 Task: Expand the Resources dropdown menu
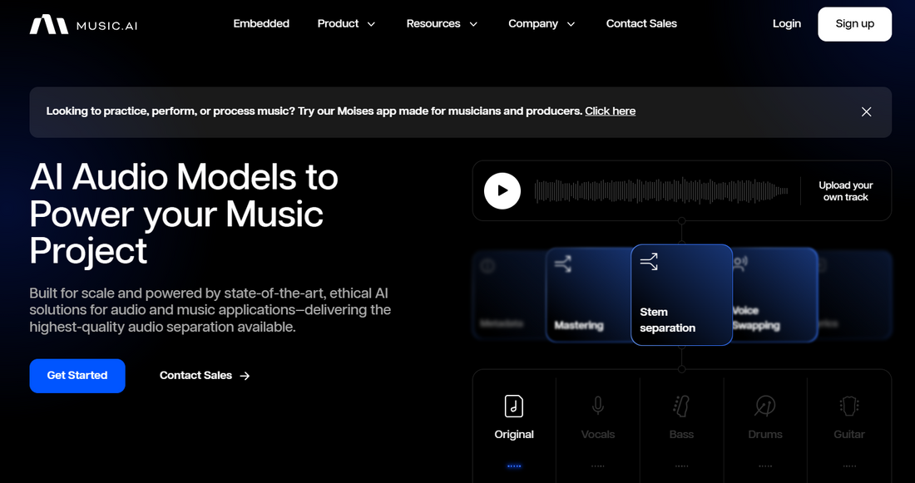pyautogui.click(x=442, y=24)
